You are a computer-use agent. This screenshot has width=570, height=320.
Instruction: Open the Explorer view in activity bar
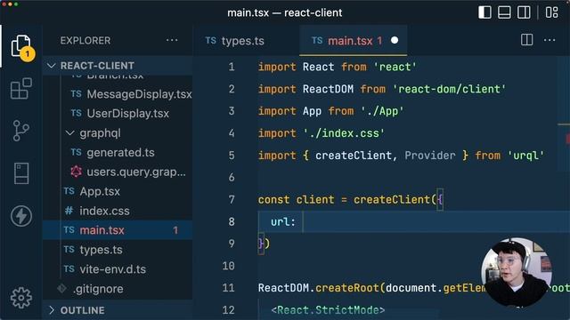coord(21,46)
